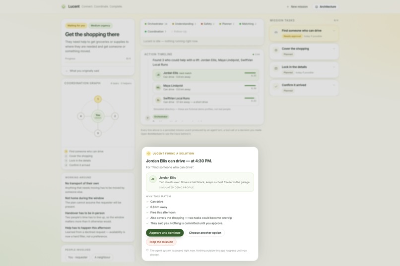The width and height of the screenshot is (400, 266).
Task: Click the plus icon of New mission
Action: click(x=288, y=6)
